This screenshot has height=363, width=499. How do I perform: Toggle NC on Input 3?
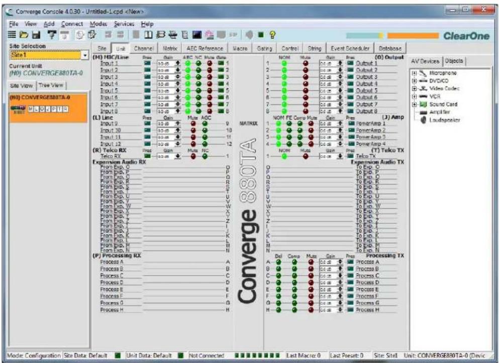click(198, 77)
